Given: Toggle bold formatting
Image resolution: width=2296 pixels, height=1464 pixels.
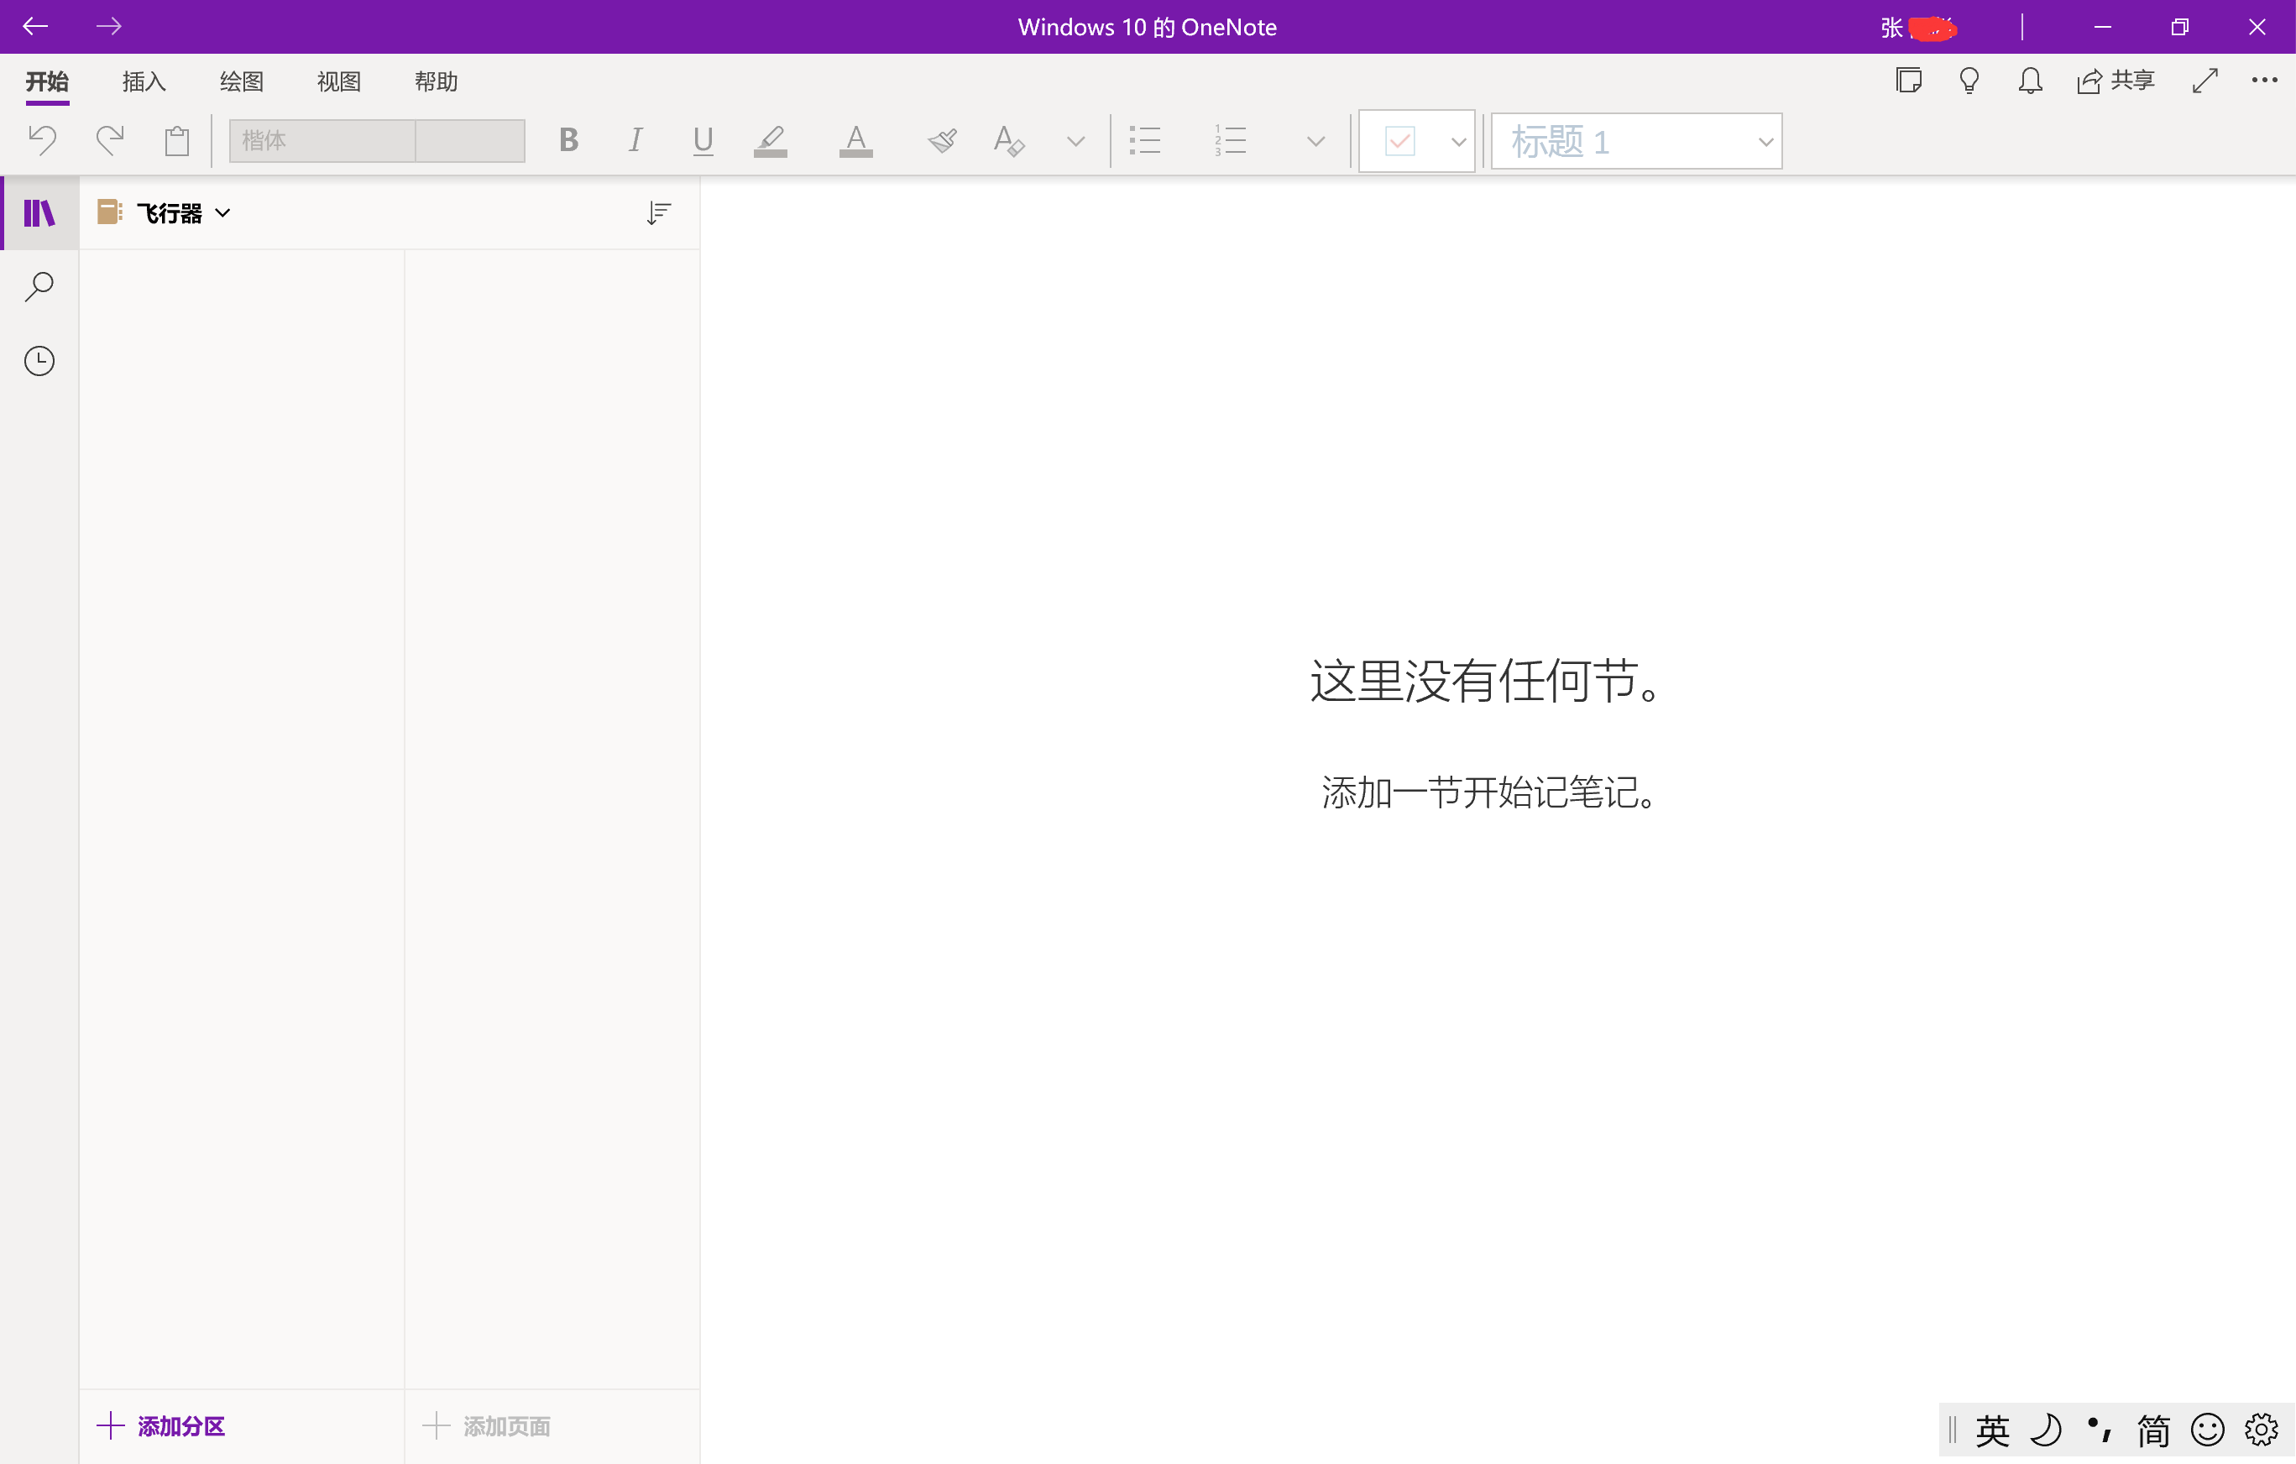Looking at the screenshot, I should (569, 140).
